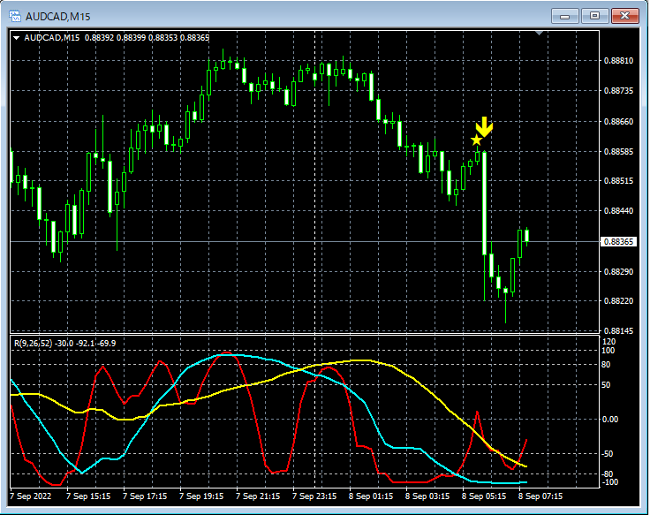Click the 0.88585 price scale label
The height and width of the screenshot is (515, 650).
(x=618, y=151)
